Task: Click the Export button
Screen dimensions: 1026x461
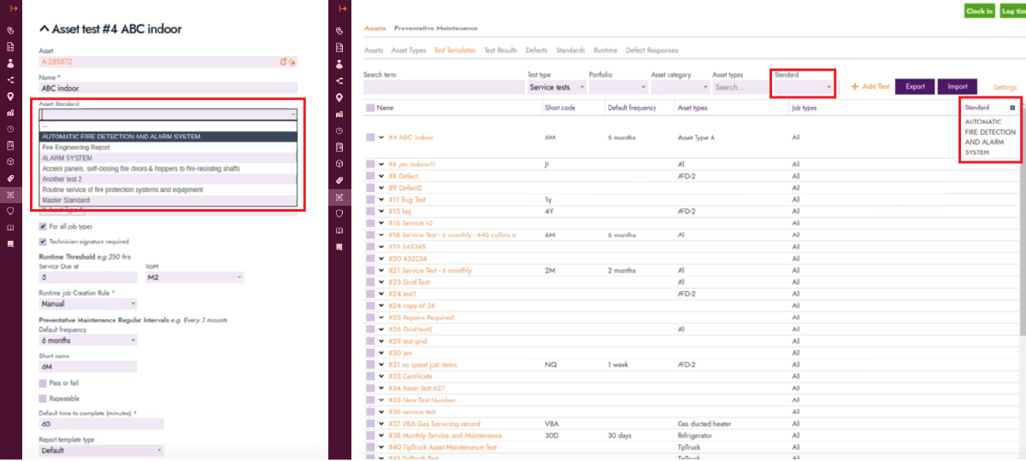Action: pyautogui.click(x=915, y=86)
